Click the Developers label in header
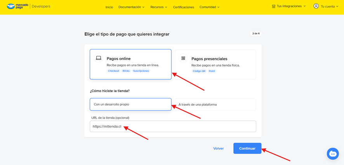This screenshot has width=344, height=165. point(41,7)
